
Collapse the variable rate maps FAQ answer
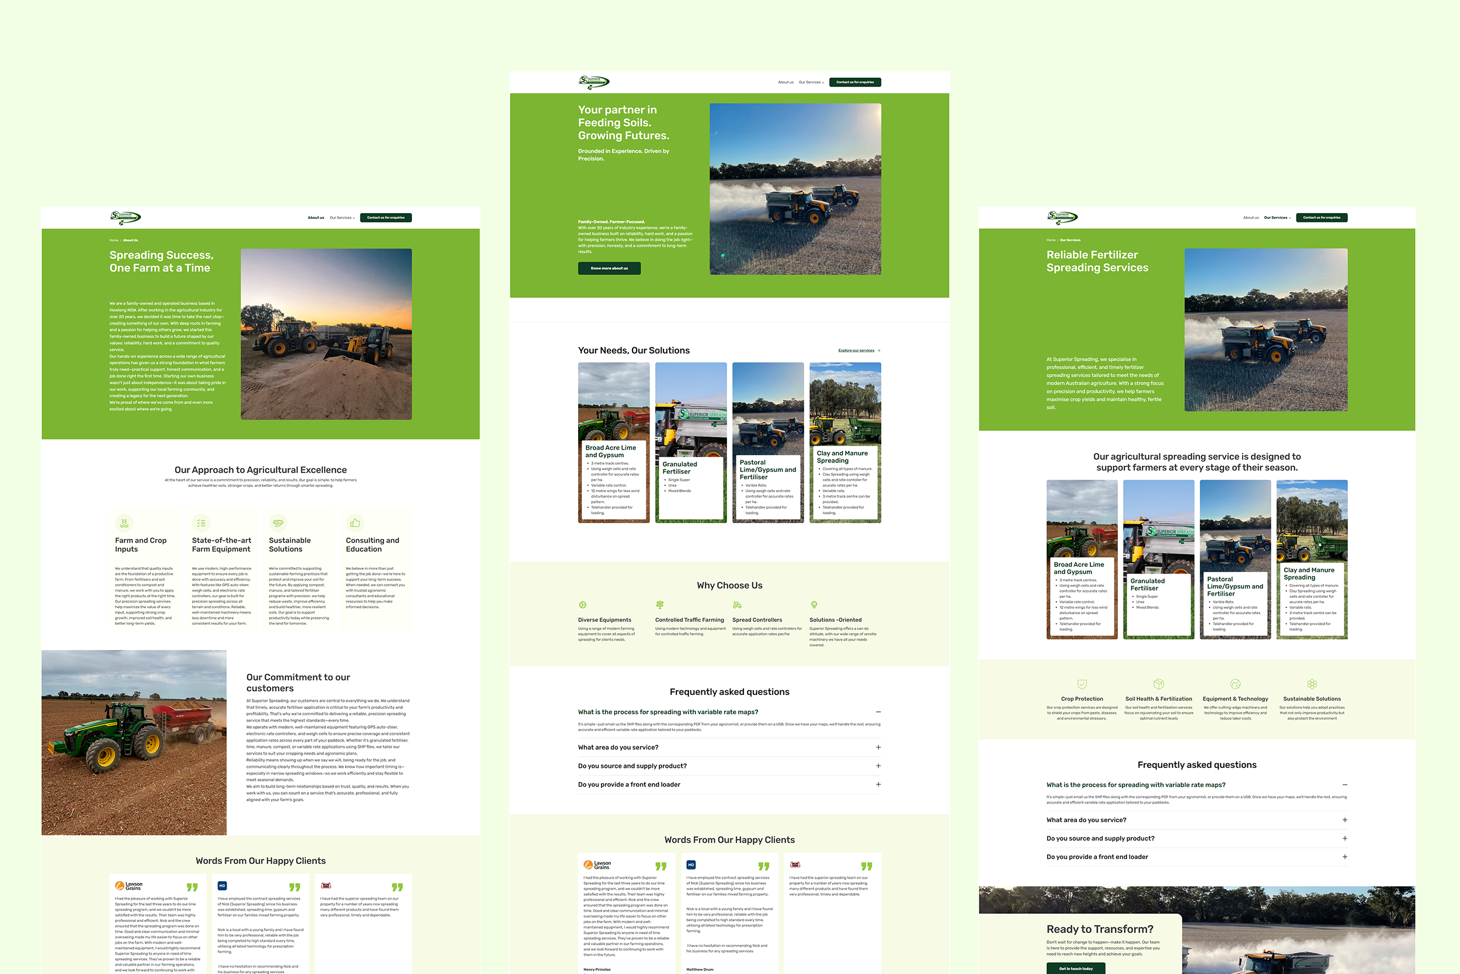878,712
